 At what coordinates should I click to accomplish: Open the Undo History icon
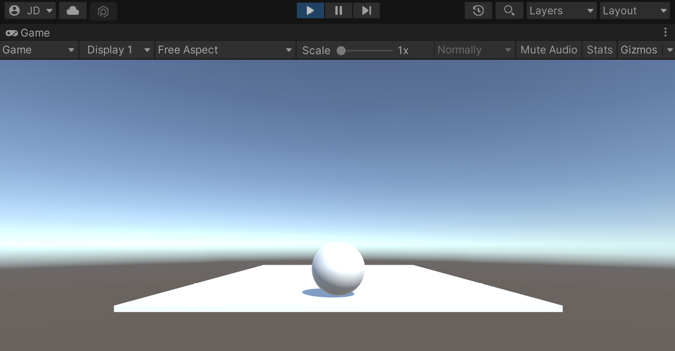tap(478, 11)
